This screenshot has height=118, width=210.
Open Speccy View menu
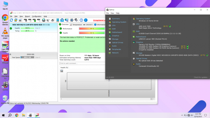(112, 13)
